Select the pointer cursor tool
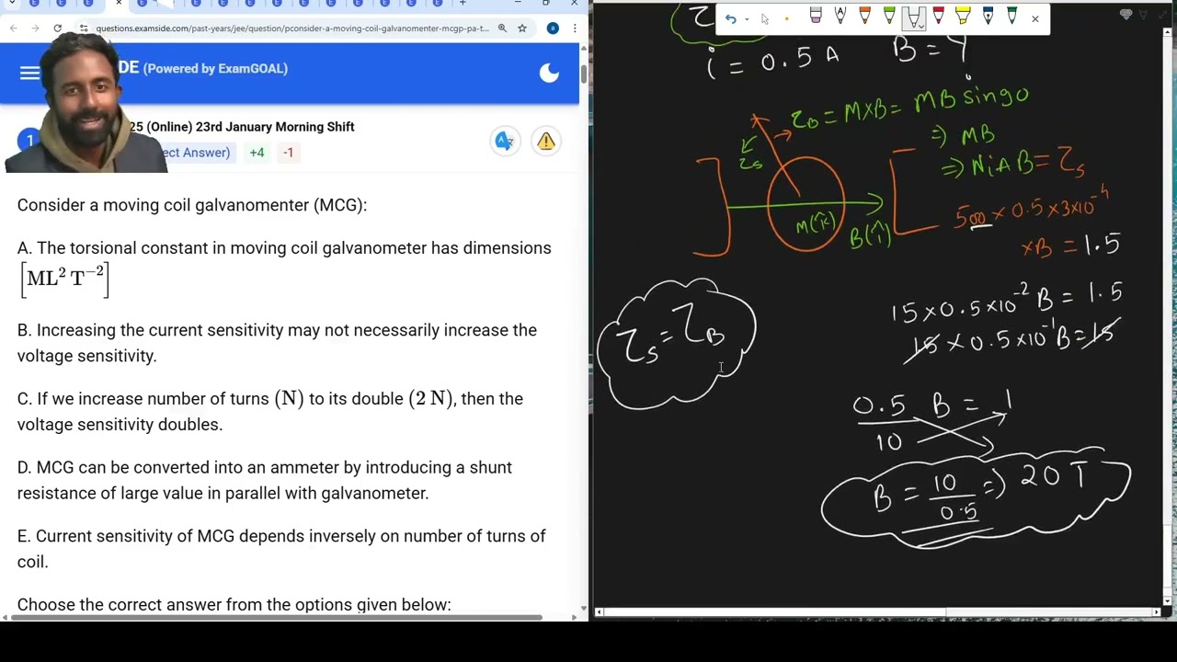 (x=765, y=18)
